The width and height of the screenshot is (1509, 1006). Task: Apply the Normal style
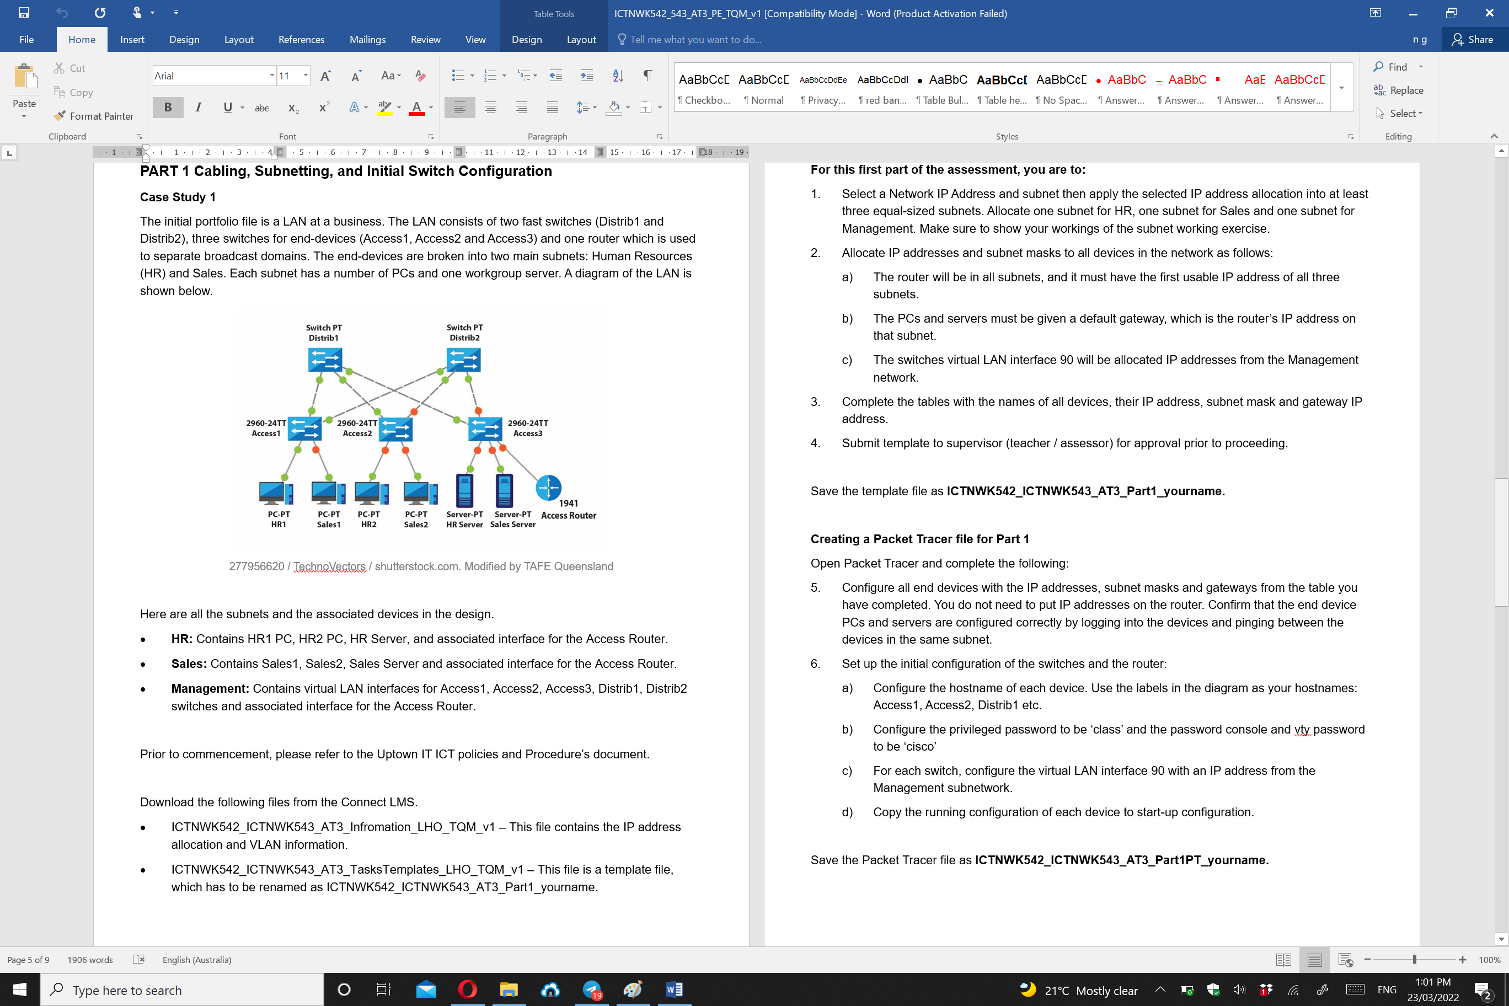pos(763,88)
